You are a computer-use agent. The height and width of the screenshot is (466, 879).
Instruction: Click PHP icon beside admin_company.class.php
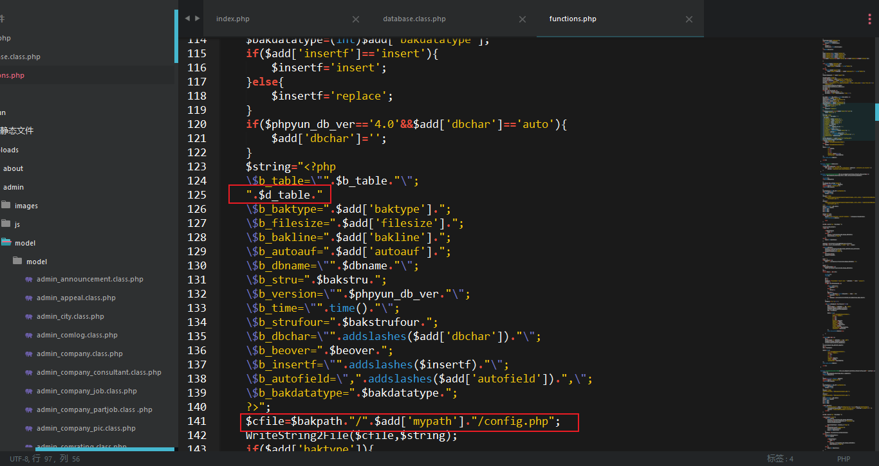click(29, 354)
